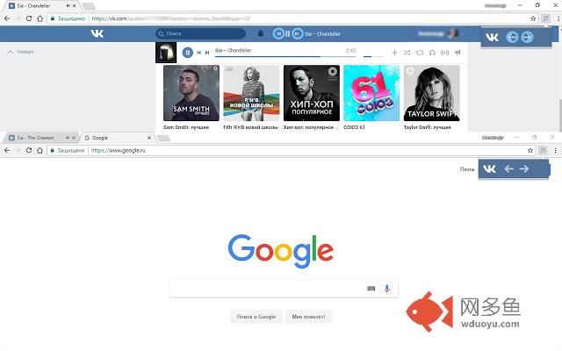Open on-screen keyboard in Google search

(x=371, y=289)
